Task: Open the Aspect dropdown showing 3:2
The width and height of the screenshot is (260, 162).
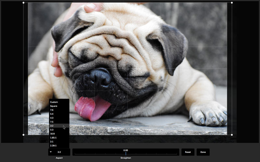Action: coord(59,152)
